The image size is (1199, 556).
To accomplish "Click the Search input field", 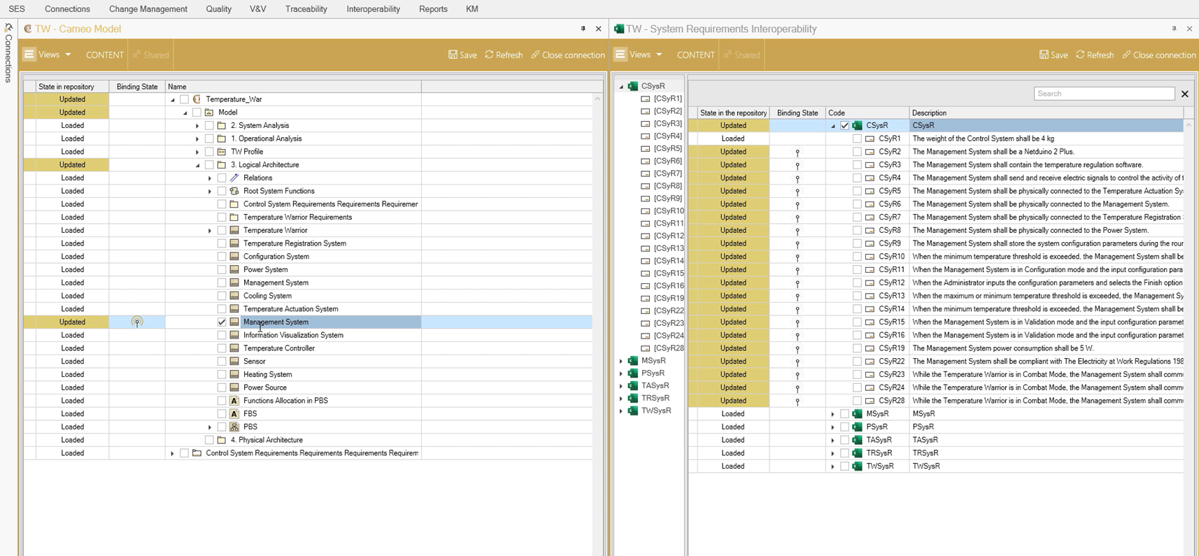I will coord(1104,94).
